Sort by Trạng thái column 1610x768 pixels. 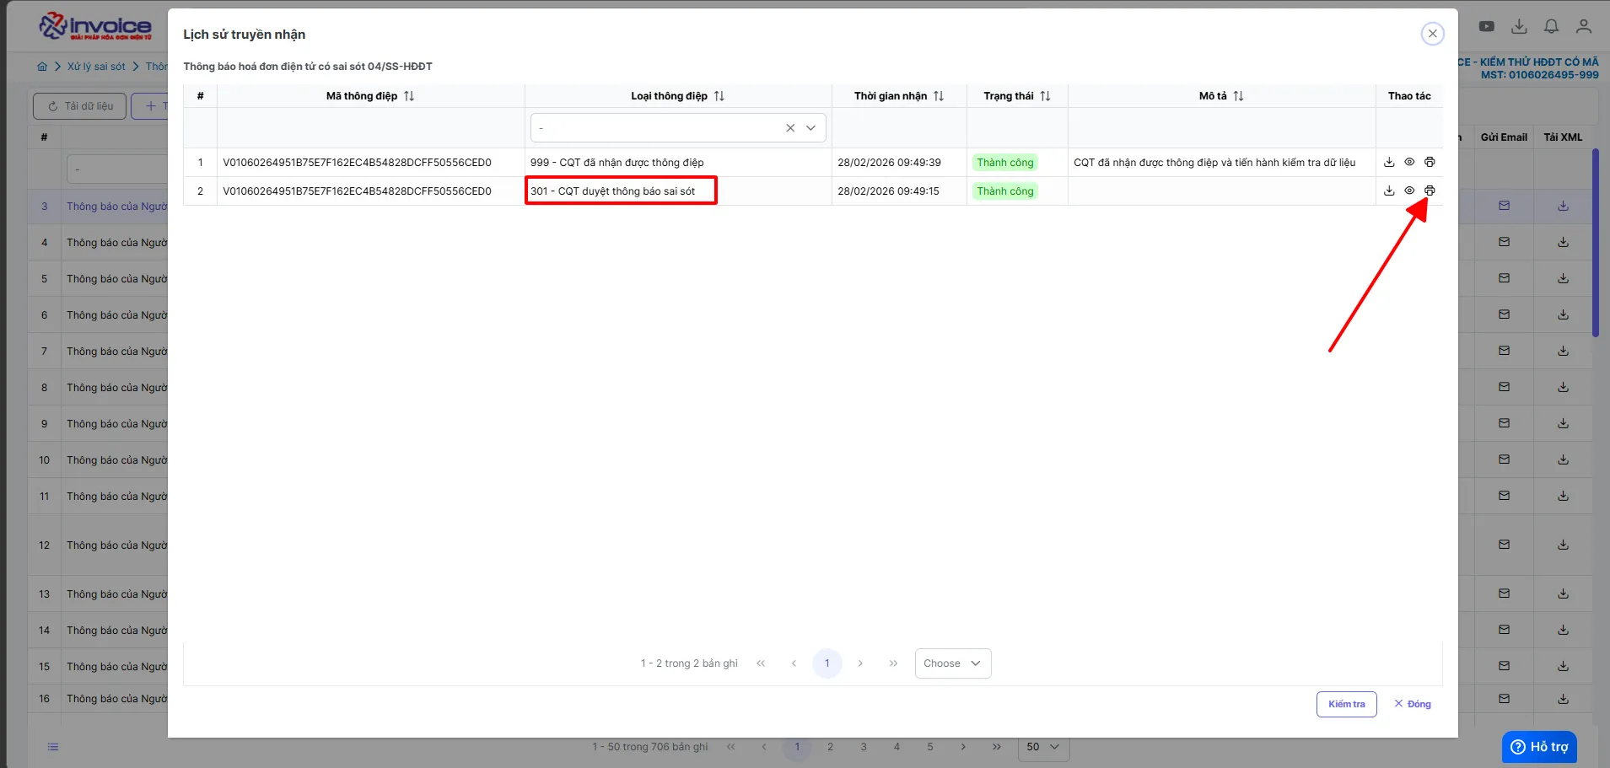tap(1045, 96)
